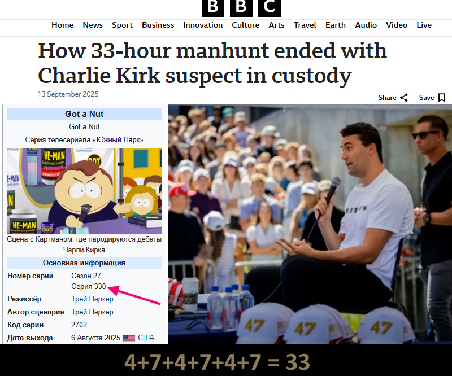
Task: Click the BBC logo
Action: pyautogui.click(x=241, y=7)
